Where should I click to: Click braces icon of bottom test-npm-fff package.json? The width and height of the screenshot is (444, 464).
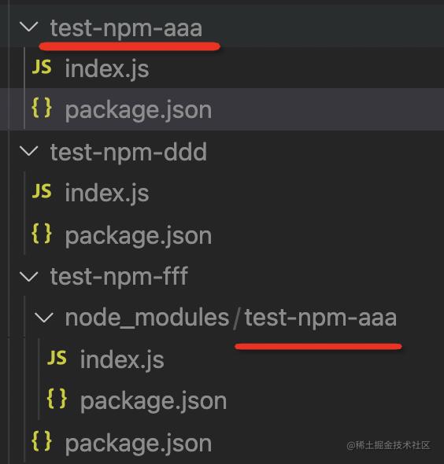(42, 441)
